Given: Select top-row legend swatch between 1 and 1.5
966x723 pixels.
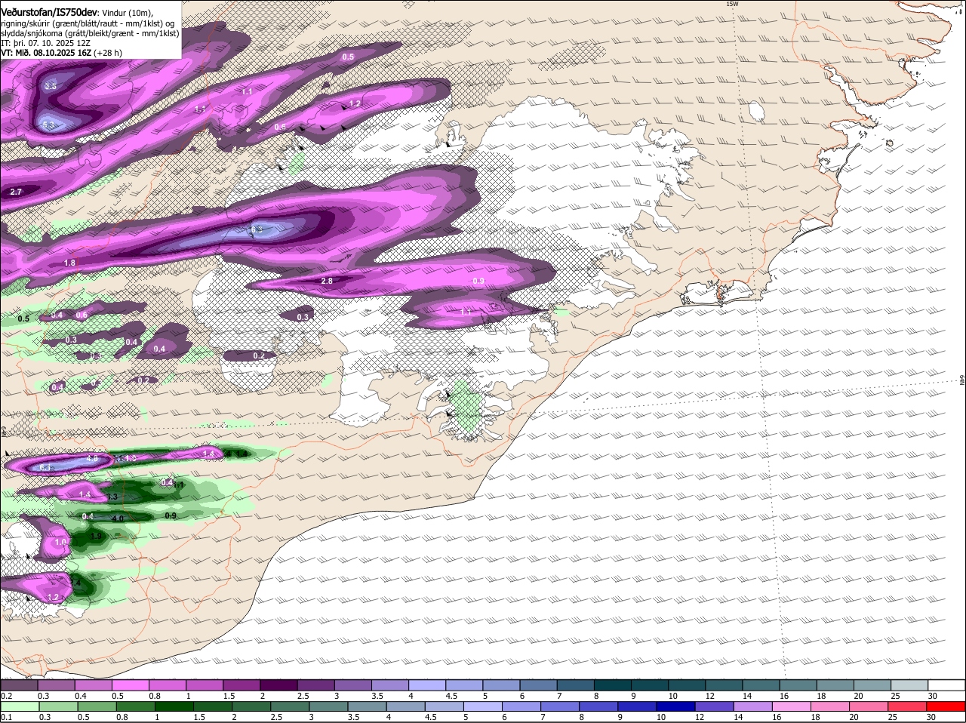Looking at the screenshot, I should click(x=205, y=685).
